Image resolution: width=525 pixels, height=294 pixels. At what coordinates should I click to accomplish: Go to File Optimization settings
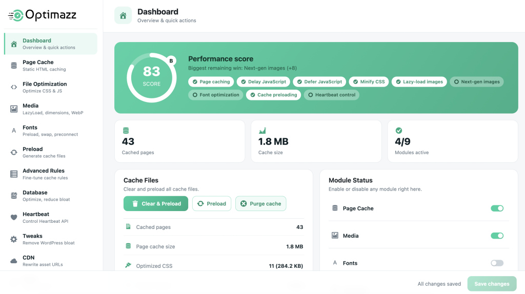[x=51, y=87]
